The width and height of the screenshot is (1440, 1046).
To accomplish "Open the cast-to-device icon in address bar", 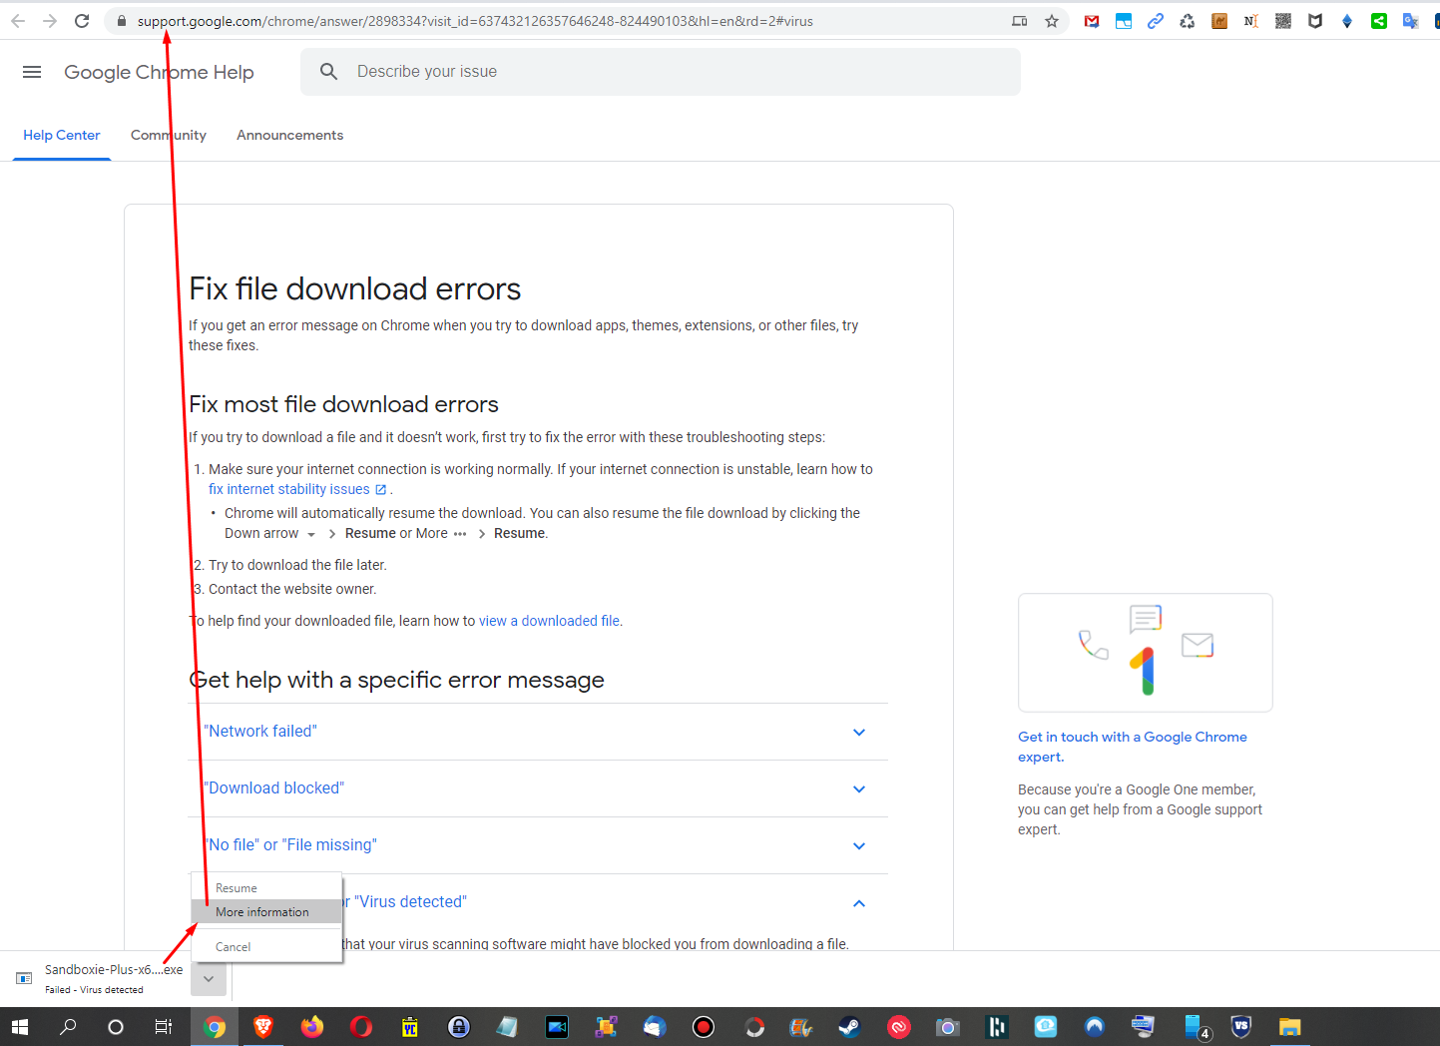I will pyautogui.click(x=1019, y=20).
